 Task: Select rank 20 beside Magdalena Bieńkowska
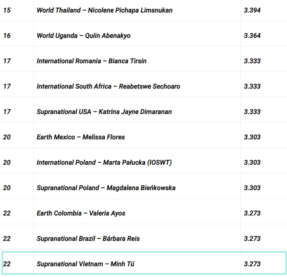click(x=7, y=188)
